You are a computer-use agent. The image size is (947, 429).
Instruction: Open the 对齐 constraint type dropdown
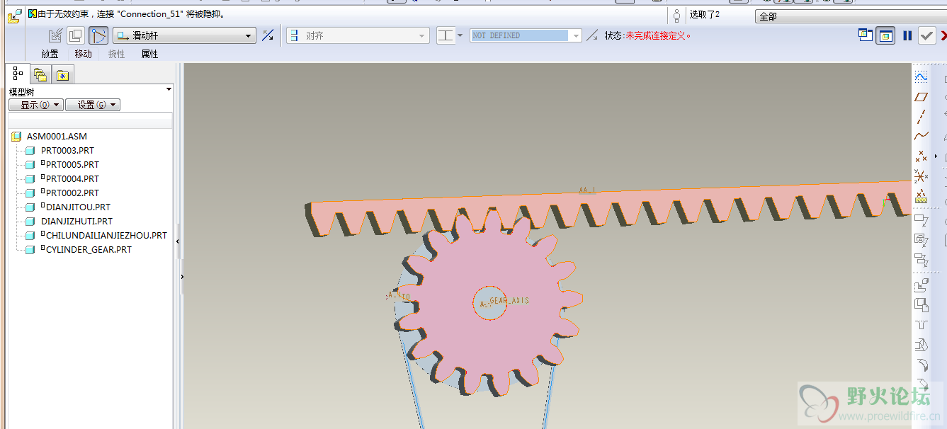(358, 35)
